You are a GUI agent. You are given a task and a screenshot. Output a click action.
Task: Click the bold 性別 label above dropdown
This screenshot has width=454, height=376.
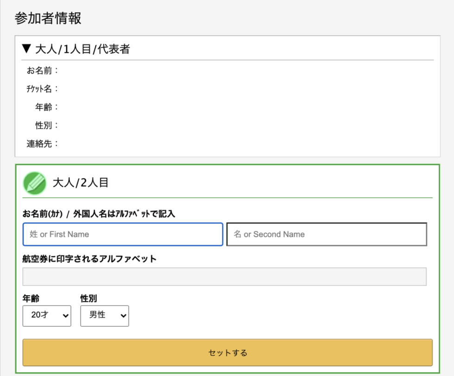point(88,298)
